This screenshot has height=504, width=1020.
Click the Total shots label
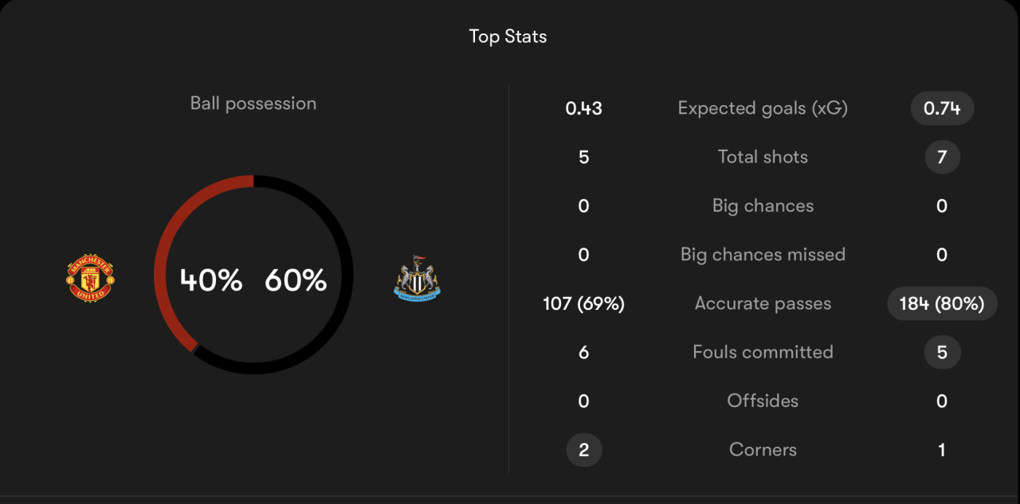pos(763,157)
